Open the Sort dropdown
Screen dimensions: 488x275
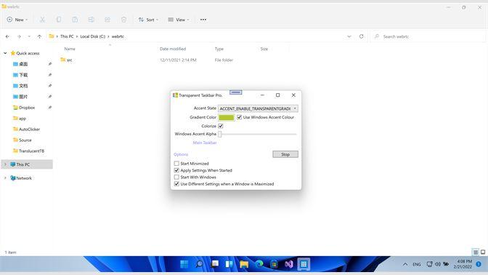(x=148, y=20)
